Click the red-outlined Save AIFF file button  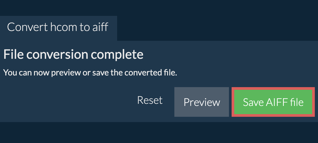tap(273, 102)
